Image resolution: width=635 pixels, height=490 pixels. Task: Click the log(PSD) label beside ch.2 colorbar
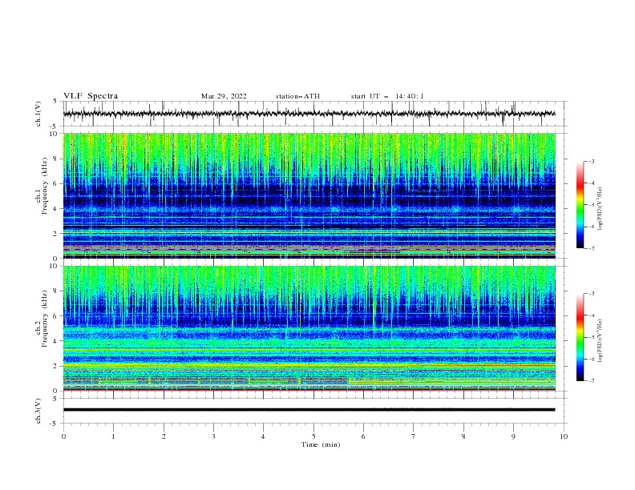pyautogui.click(x=601, y=341)
